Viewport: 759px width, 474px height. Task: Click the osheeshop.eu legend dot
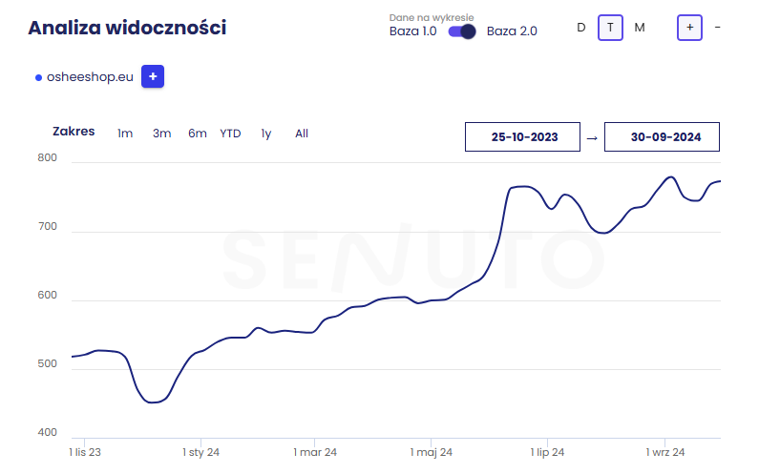pos(38,77)
